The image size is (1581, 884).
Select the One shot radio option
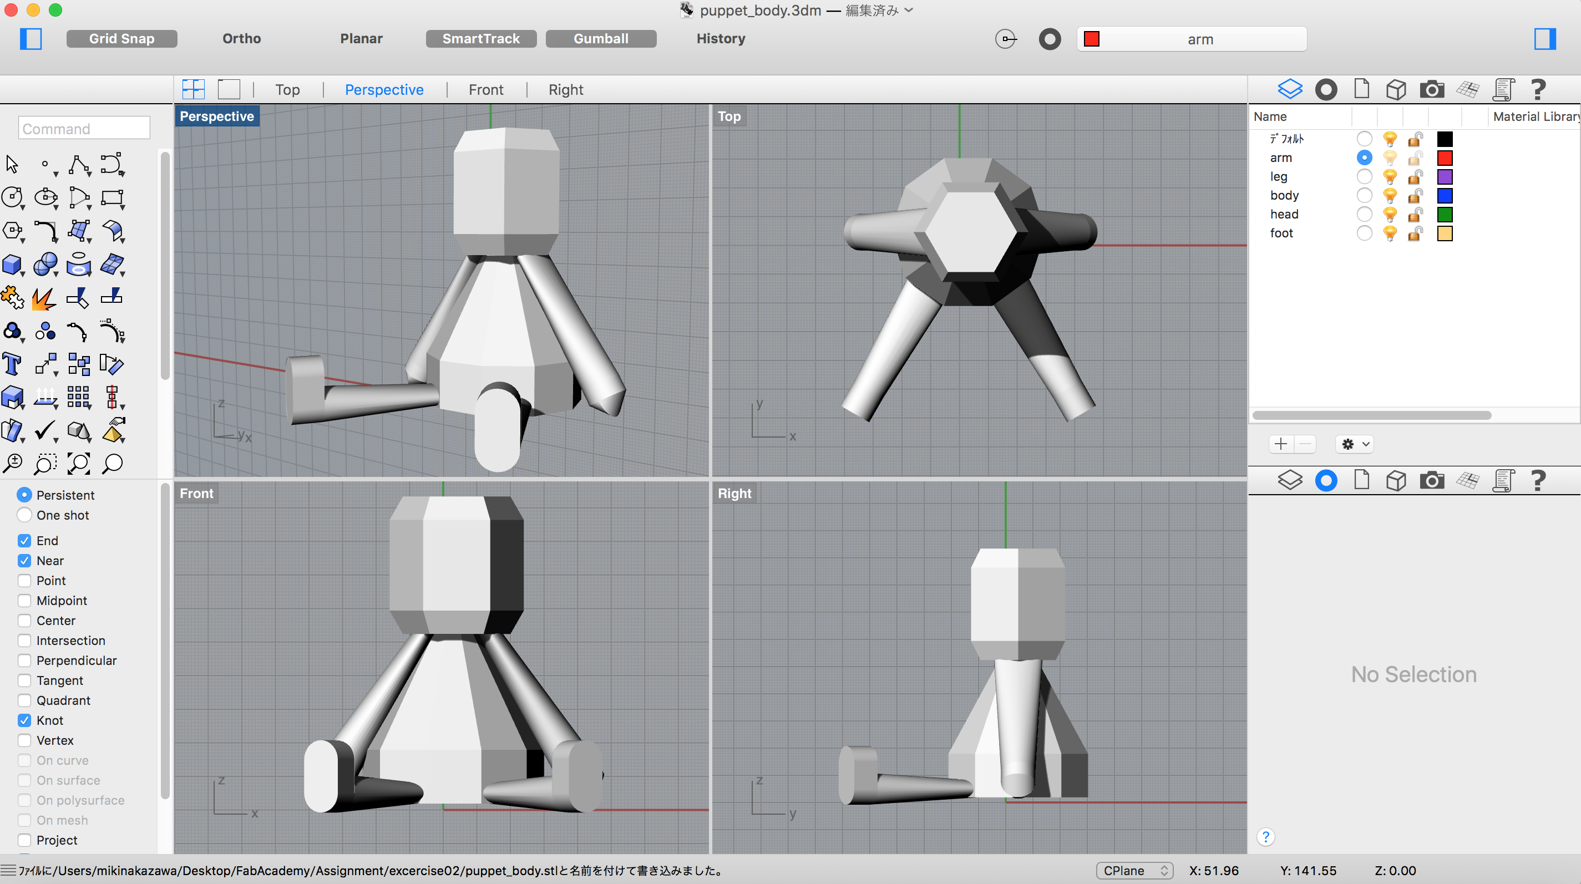click(24, 515)
